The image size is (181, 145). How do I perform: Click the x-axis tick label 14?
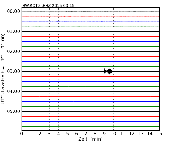[x=150, y=134]
